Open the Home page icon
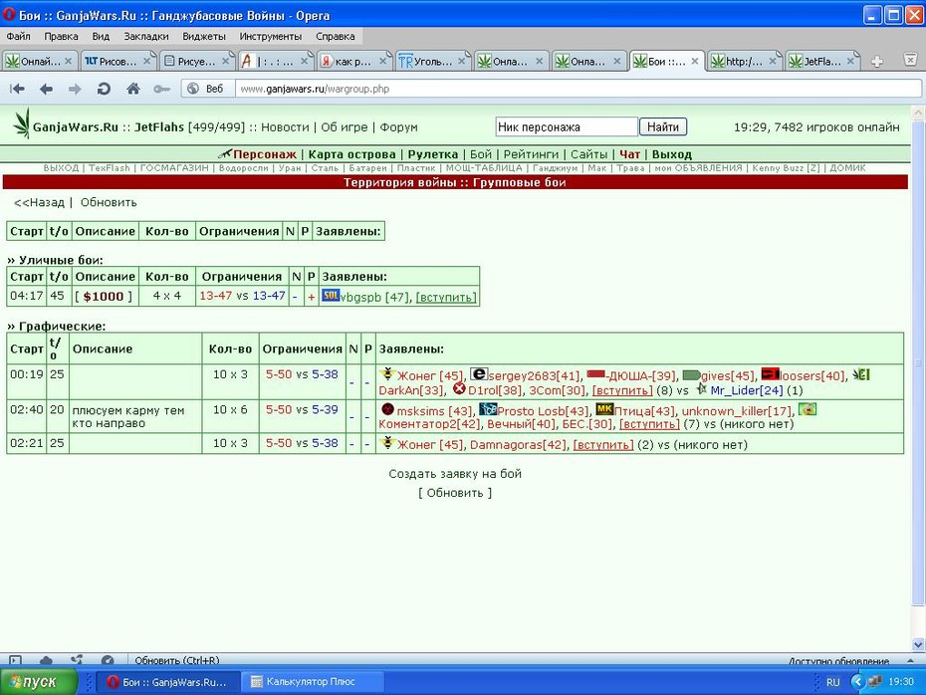This screenshot has width=926, height=695. pyautogui.click(x=132, y=90)
